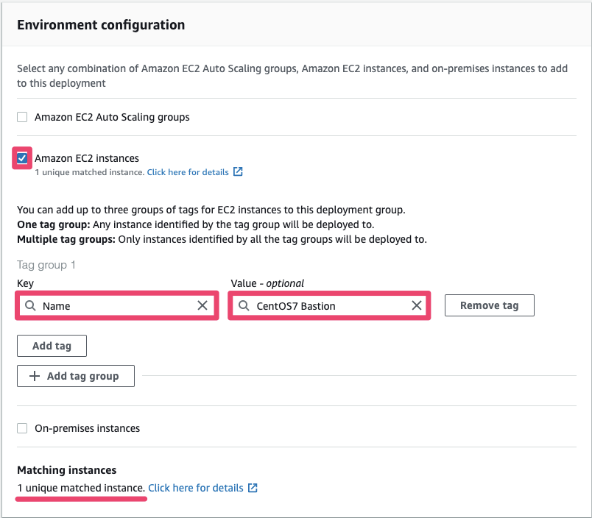Enable Amazon EC2 Auto Scaling groups checkbox

coord(22,117)
